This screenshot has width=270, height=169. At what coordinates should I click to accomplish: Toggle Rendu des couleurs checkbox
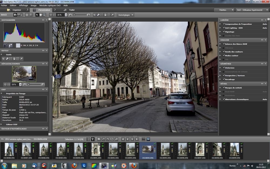coord(224,52)
